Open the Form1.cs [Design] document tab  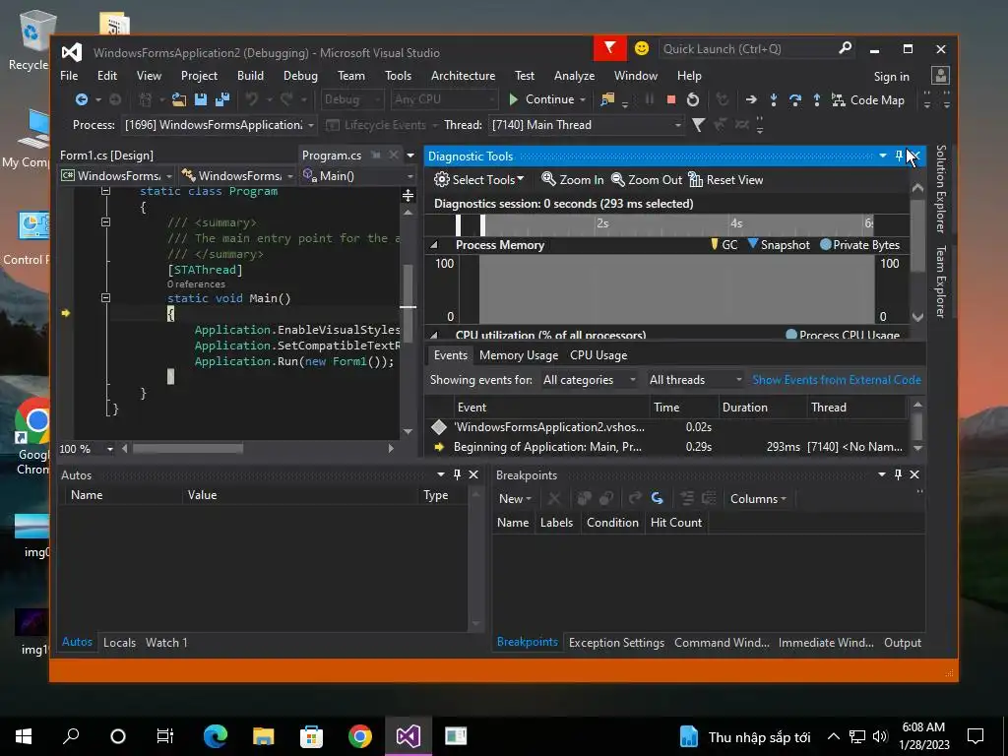(106, 156)
